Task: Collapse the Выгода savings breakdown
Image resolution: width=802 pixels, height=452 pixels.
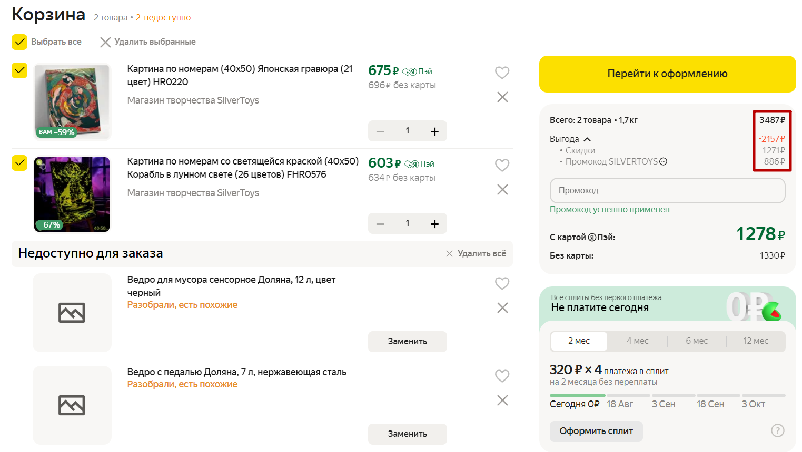Action: pyautogui.click(x=587, y=139)
